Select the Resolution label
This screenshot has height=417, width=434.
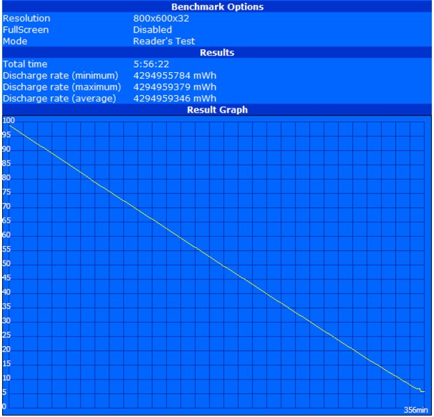coord(26,19)
